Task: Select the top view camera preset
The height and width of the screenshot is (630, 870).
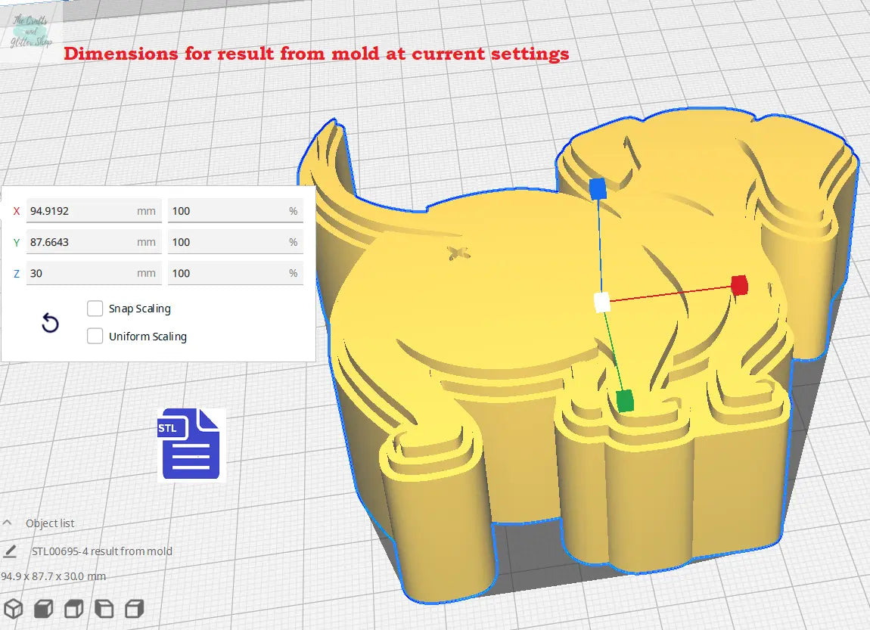Action: [73, 607]
